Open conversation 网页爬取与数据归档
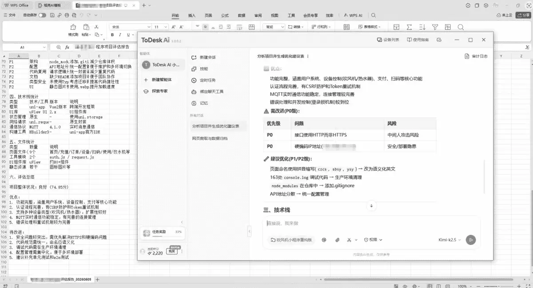 pos(210,138)
